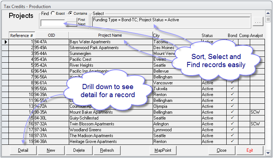Click SCW analyst cell for Mount Baker row

[x=257, y=112]
